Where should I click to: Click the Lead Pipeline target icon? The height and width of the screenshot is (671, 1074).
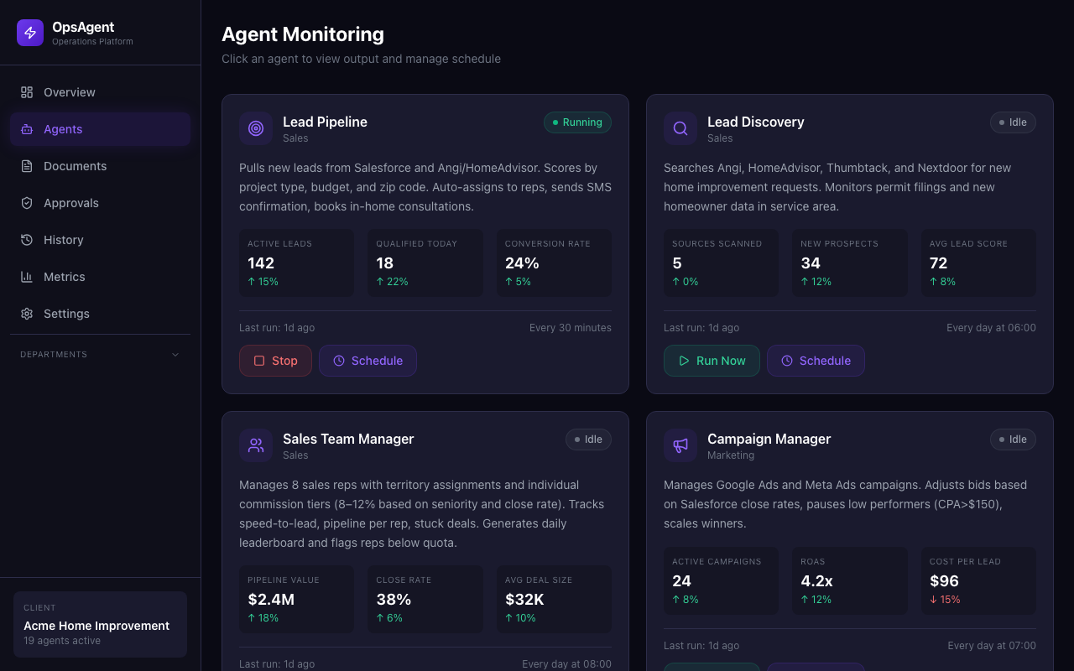click(255, 128)
